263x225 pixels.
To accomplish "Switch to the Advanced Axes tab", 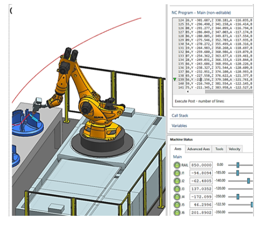I will (199, 149).
